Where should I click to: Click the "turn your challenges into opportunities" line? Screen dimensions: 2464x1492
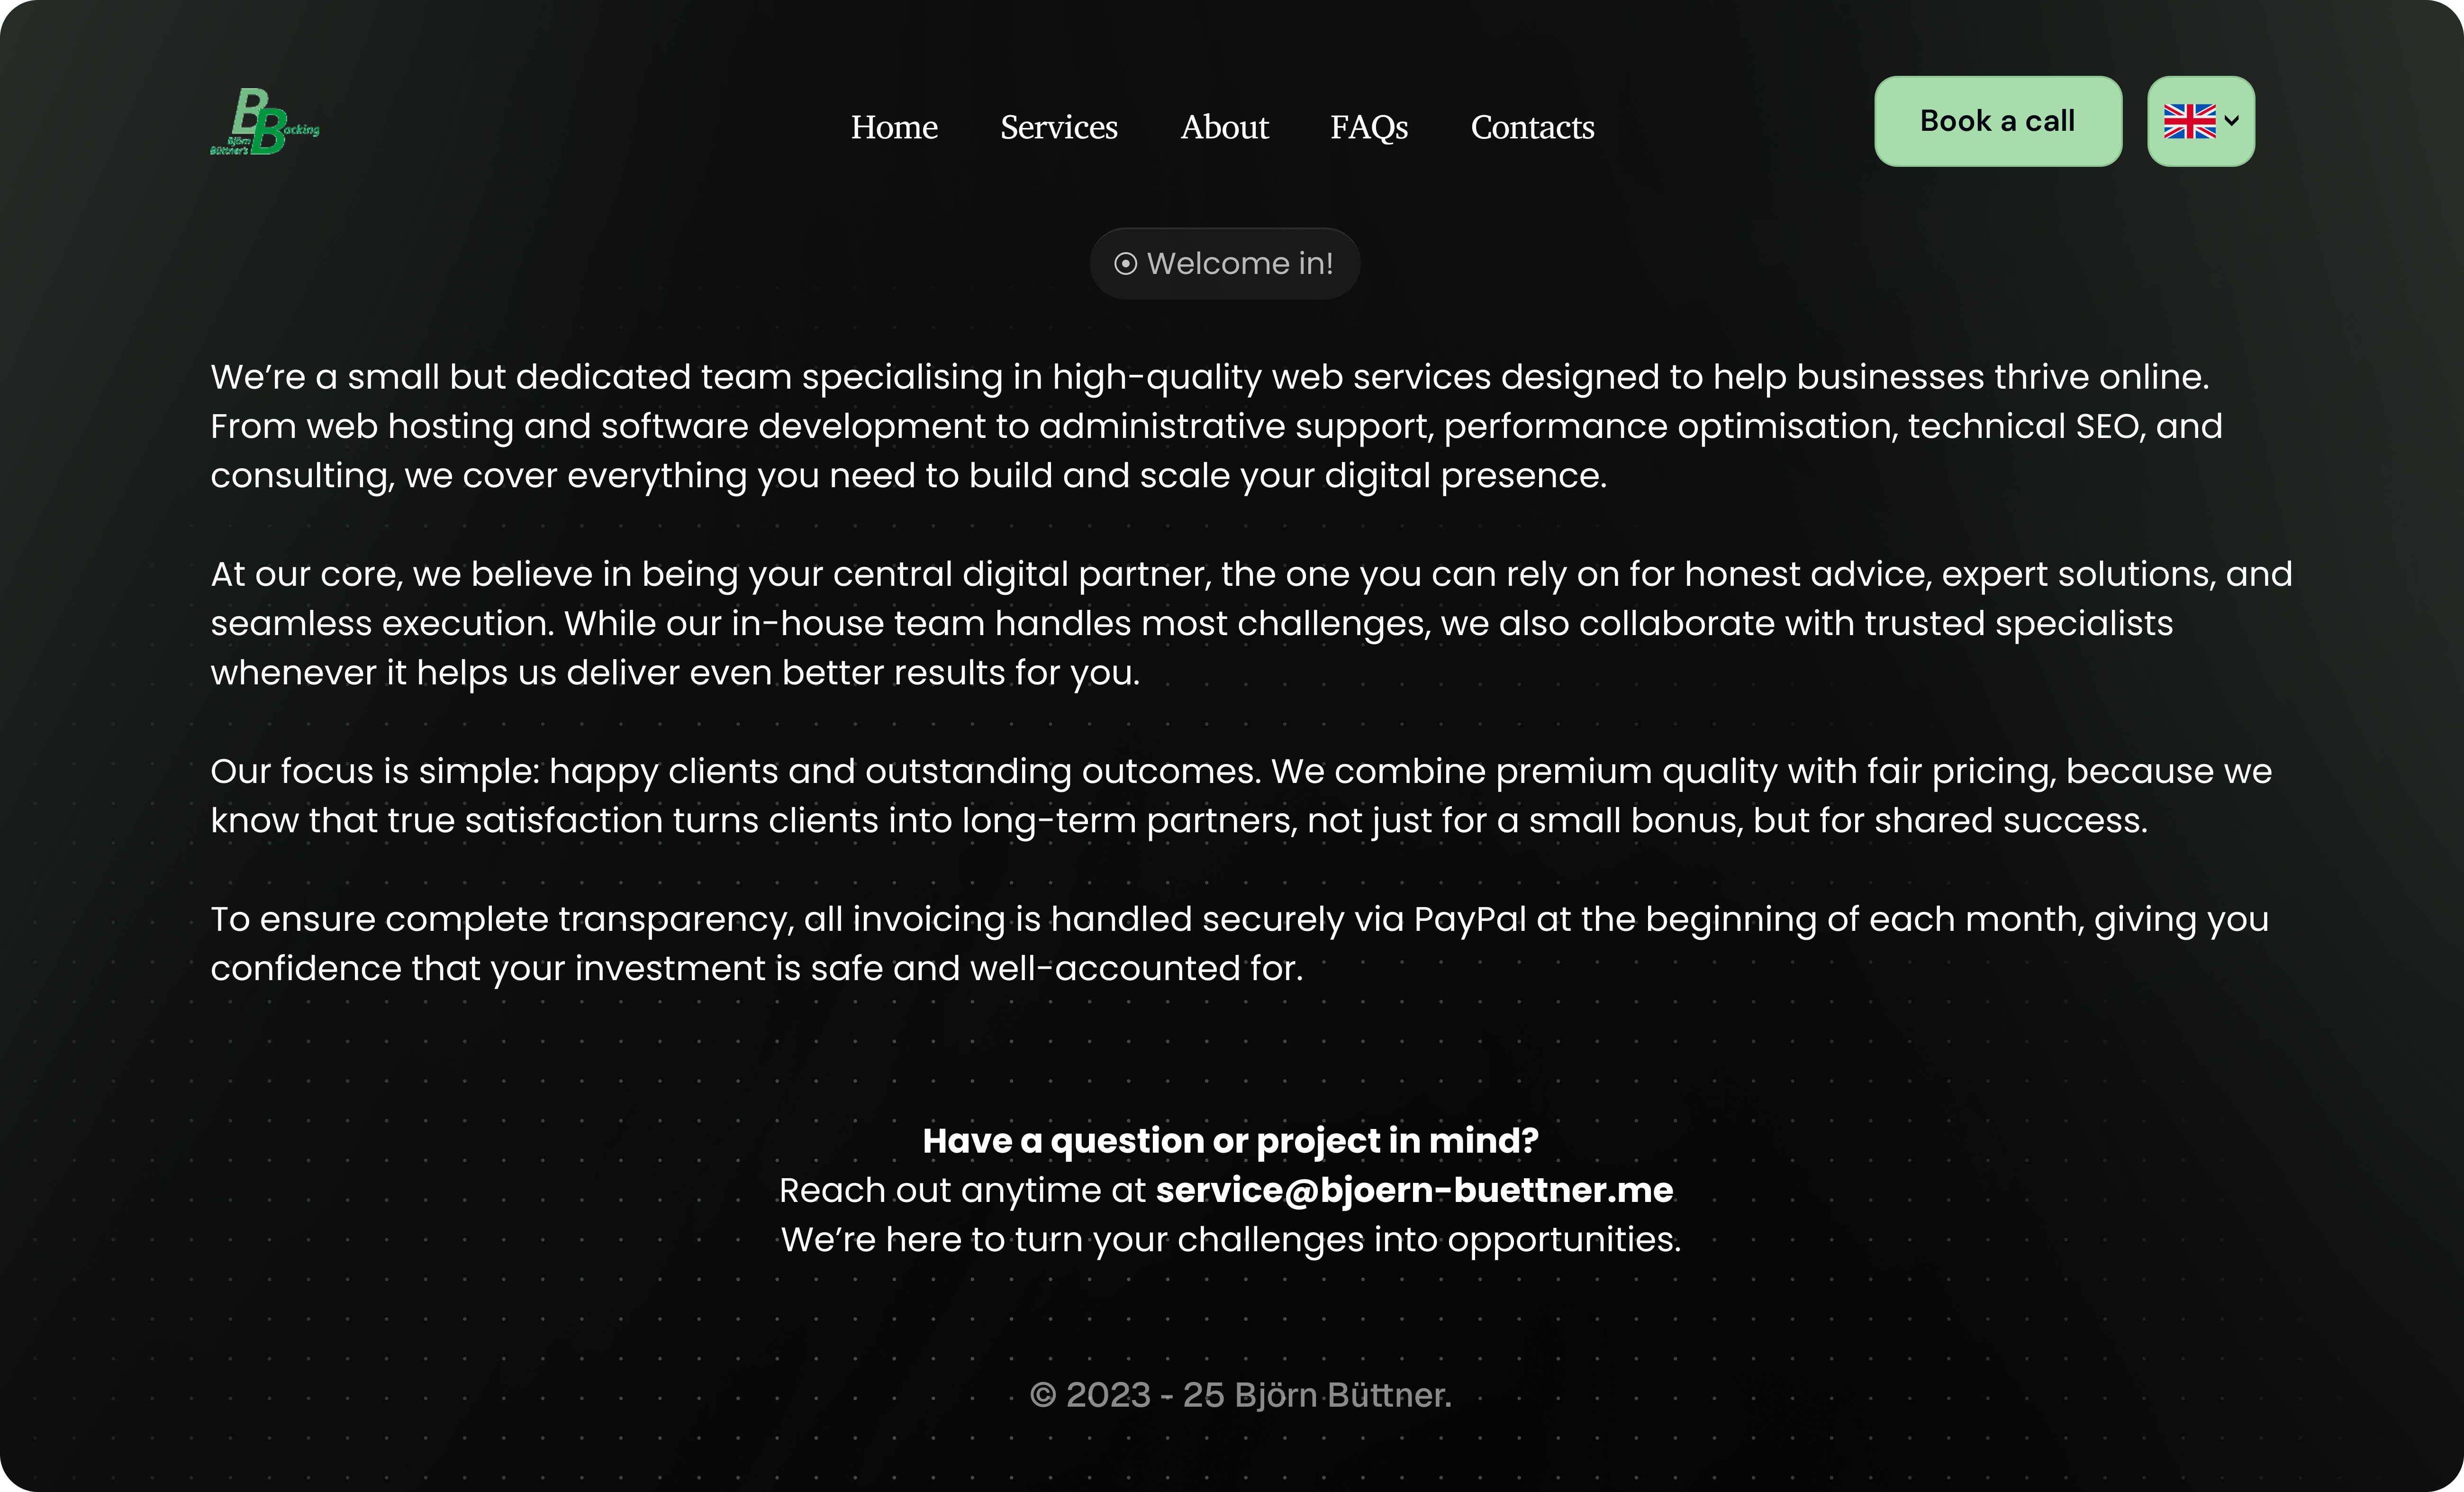[x=1230, y=1240]
